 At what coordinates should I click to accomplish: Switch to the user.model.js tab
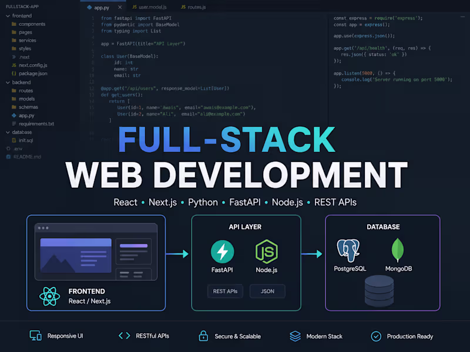(150, 7)
